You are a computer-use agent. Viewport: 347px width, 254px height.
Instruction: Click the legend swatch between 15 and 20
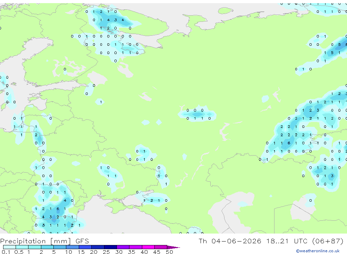pos(85,247)
